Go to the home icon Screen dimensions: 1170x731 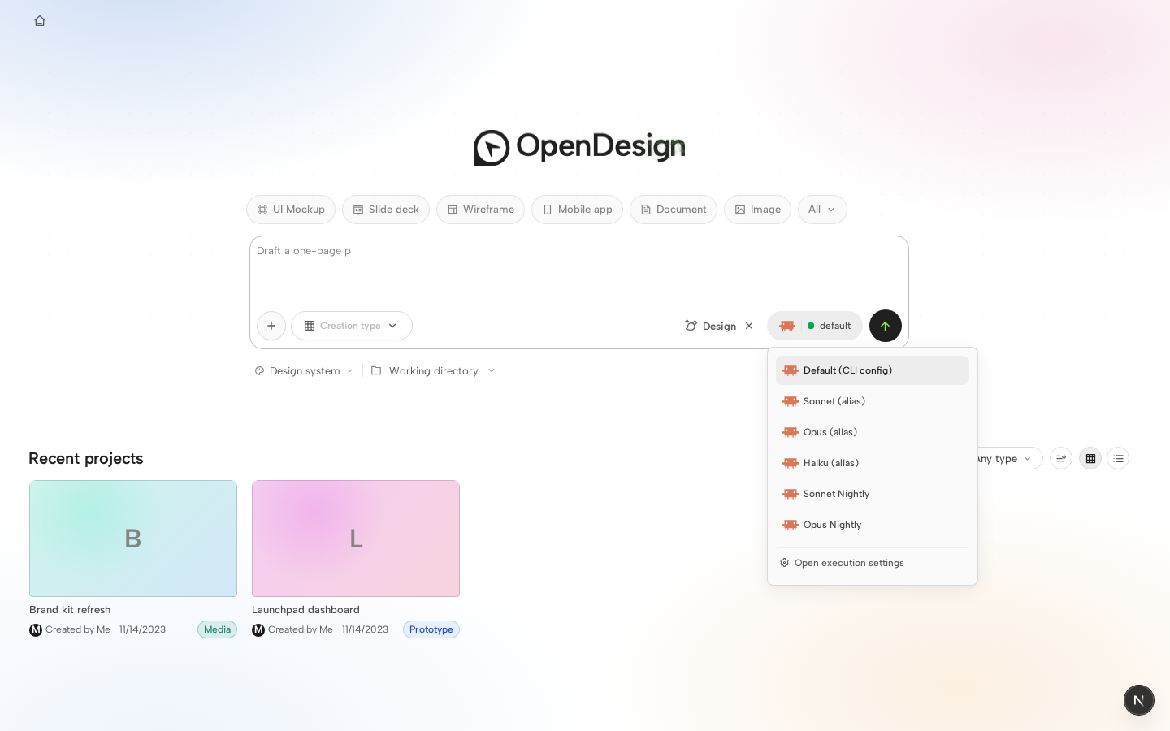pos(40,21)
